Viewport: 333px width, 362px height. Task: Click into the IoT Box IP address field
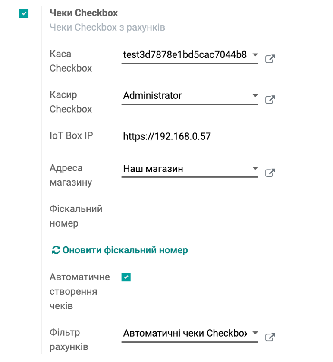[201, 137]
